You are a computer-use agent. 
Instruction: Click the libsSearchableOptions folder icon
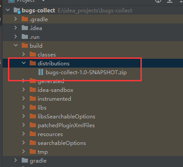(33, 116)
